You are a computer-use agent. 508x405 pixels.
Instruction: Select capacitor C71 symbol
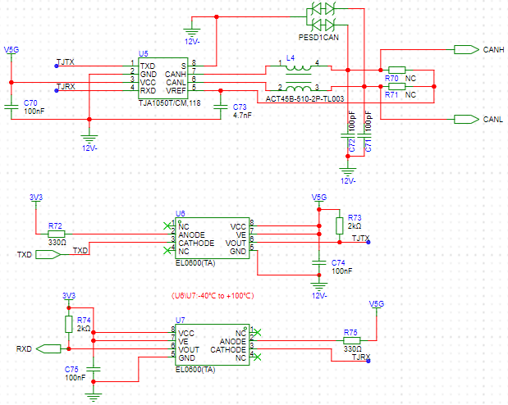[364, 135]
